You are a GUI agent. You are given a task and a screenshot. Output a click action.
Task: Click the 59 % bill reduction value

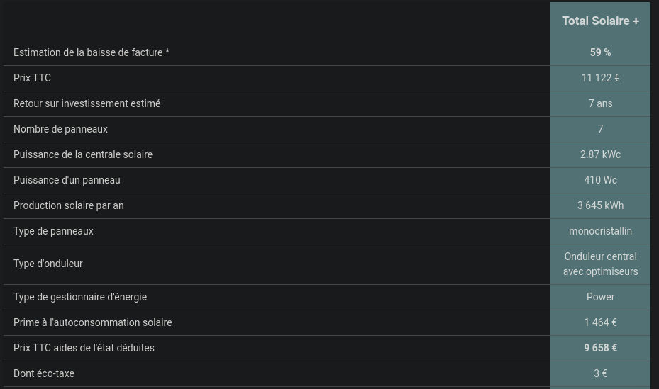tap(600, 52)
